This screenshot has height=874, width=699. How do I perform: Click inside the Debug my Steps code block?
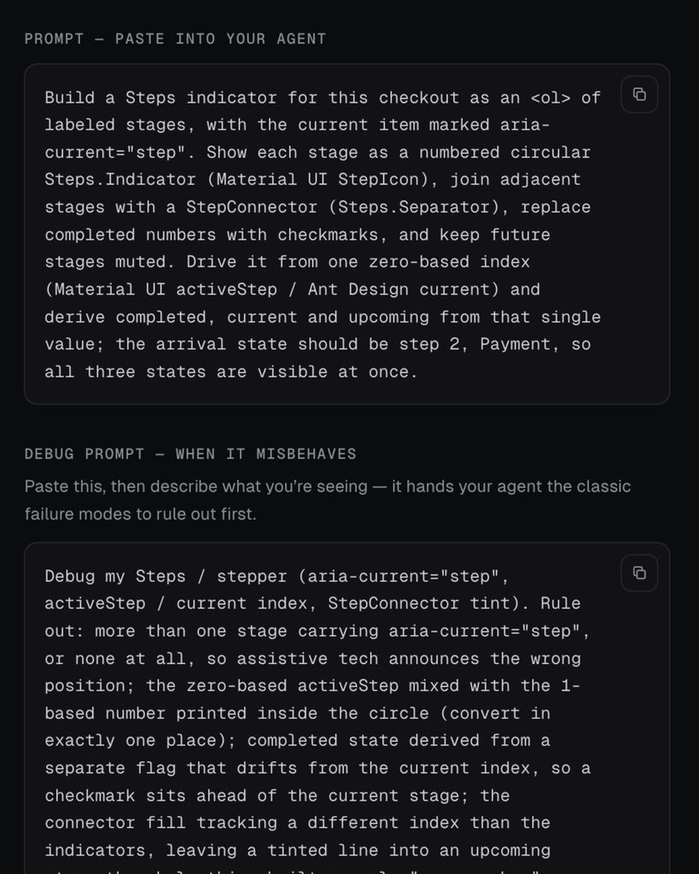tap(347, 709)
